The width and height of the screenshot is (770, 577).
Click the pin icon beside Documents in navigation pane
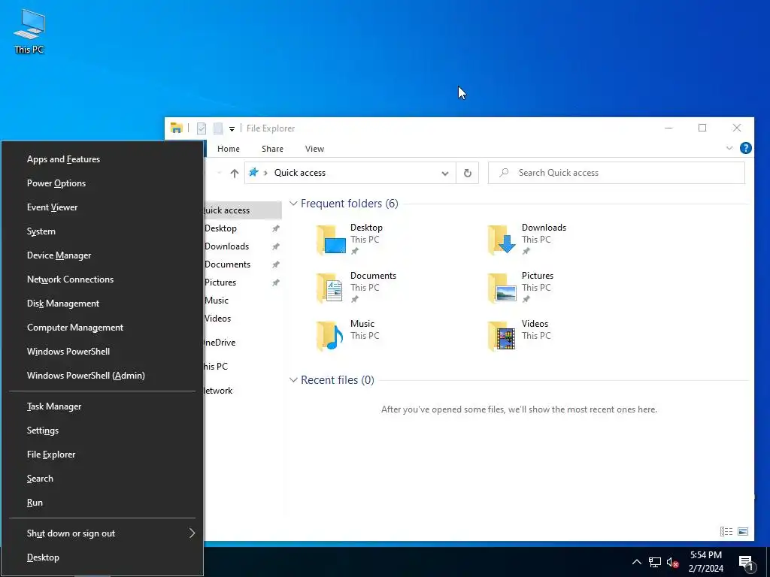tap(276, 264)
